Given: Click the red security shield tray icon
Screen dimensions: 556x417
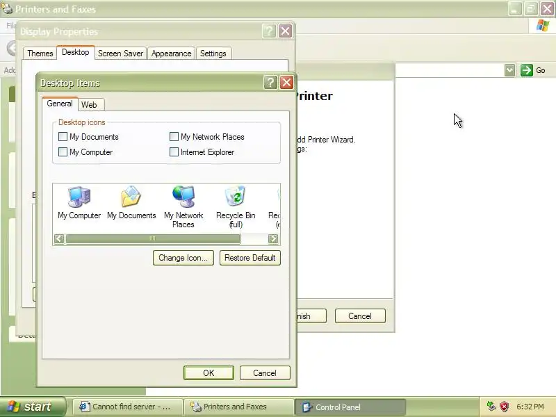Looking at the screenshot, I should click(505, 407).
